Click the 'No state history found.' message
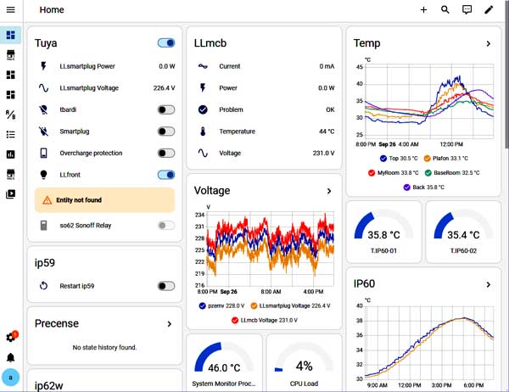 104,347
